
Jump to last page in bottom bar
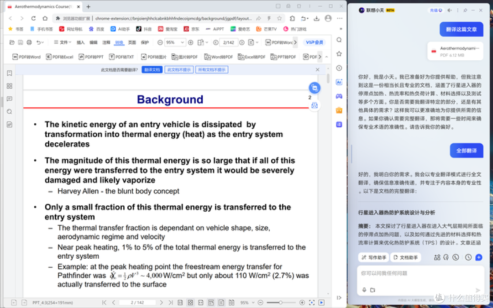(x=170, y=303)
